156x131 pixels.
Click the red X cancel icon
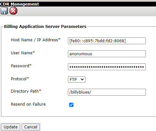(x=13, y=11)
